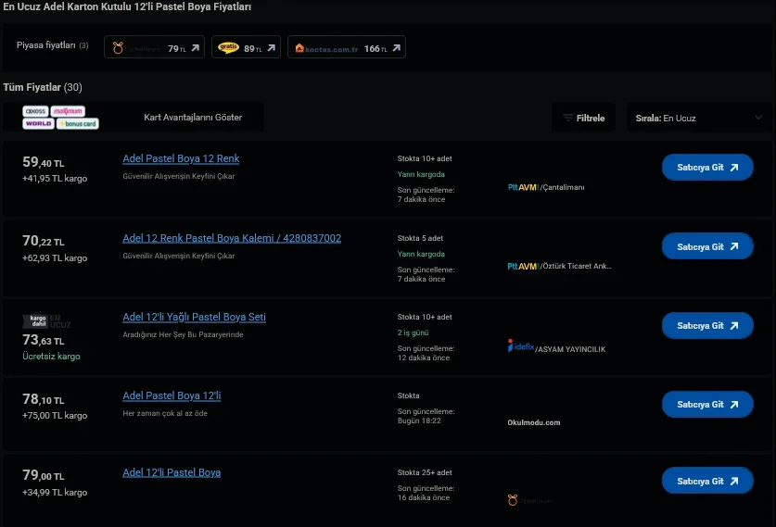This screenshot has width=776, height=527.
Task: Open Adel 12'li Yağlı Pastel Boya Seti link
Action: pos(194,317)
